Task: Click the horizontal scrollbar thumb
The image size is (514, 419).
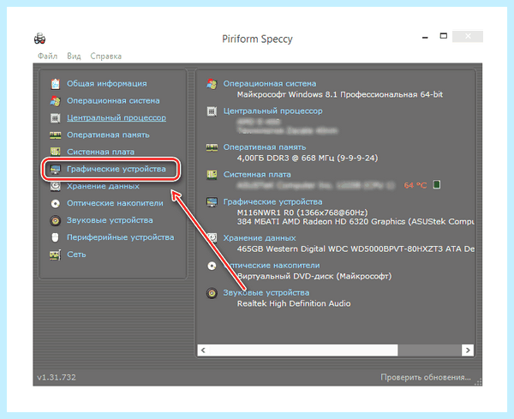Action: [x=303, y=350]
